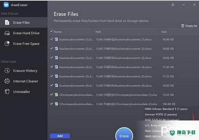Select the U.S. Army erasure standard option
Screen dimensions: 199x140
[x=158, y=125]
